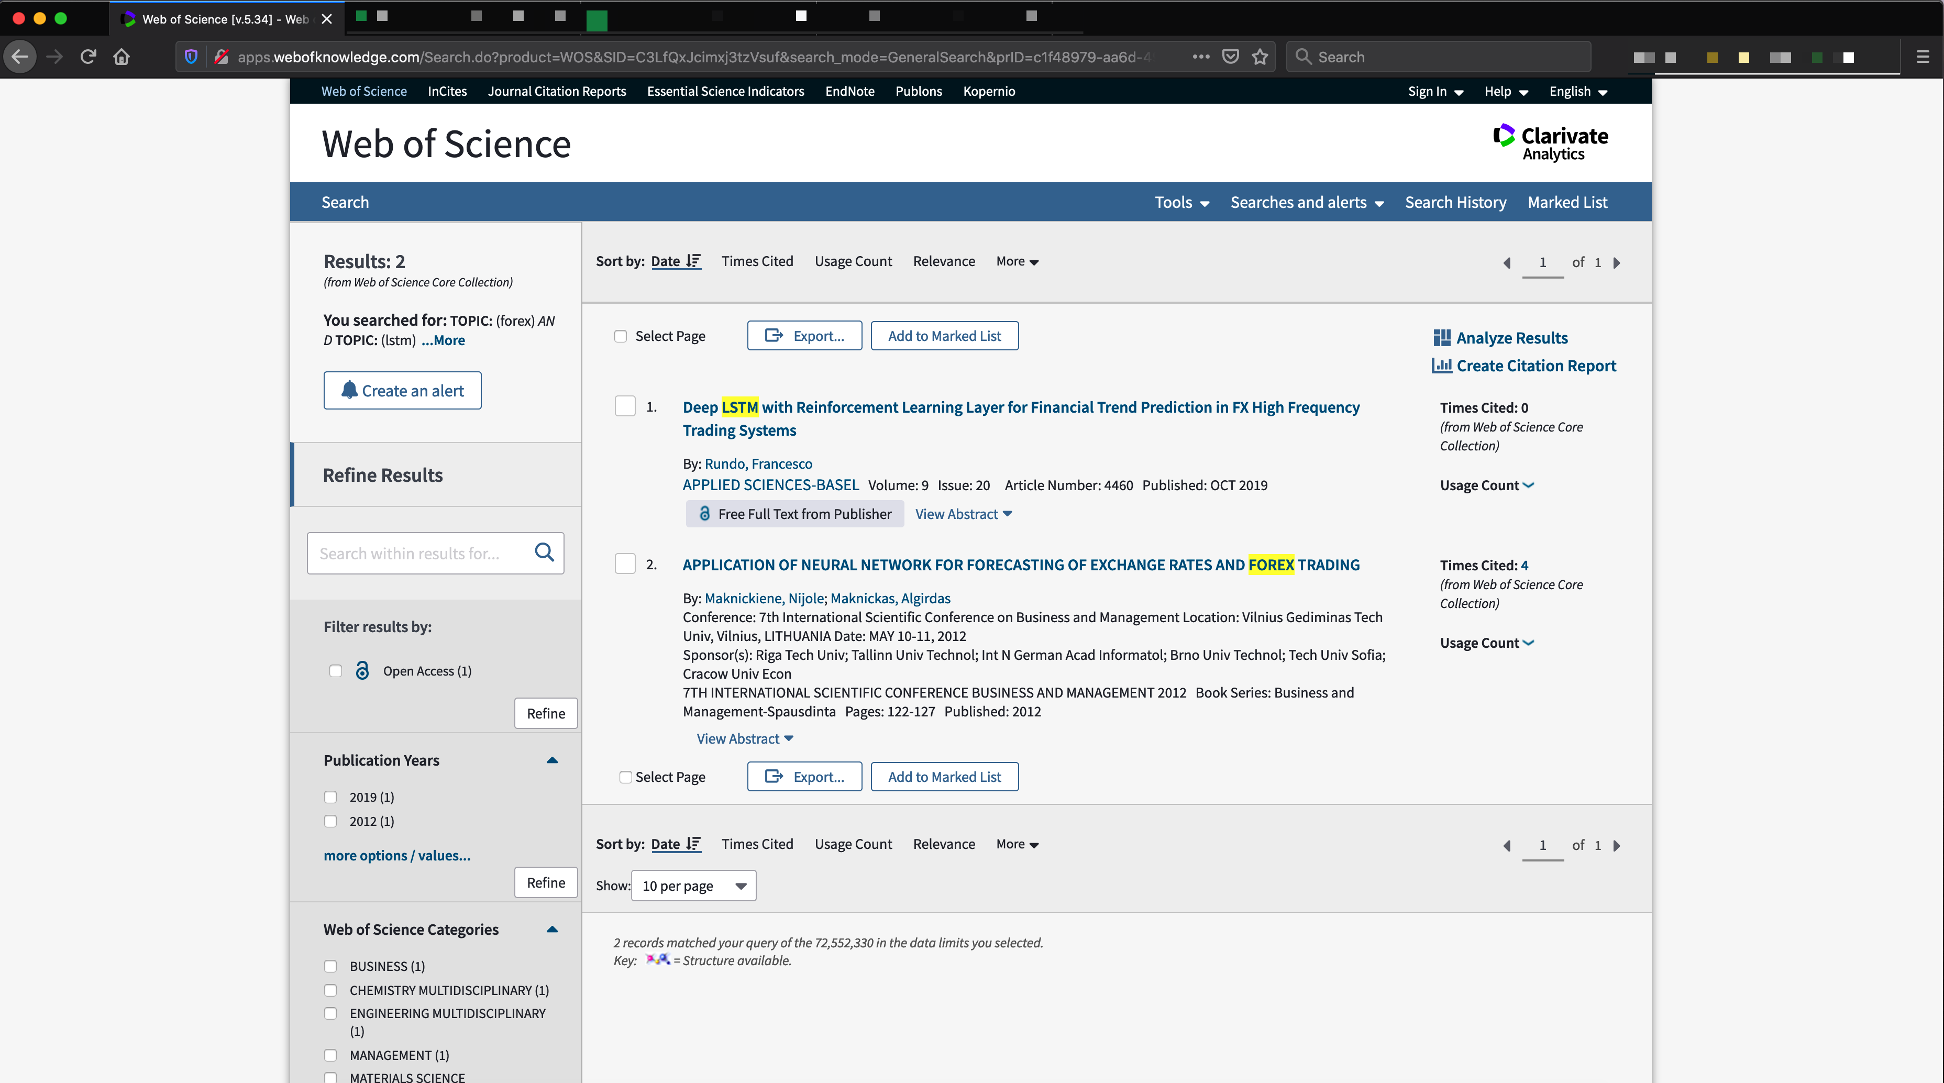Image resolution: width=1944 pixels, height=1083 pixels.
Task: Open Search History tab
Action: point(1455,202)
